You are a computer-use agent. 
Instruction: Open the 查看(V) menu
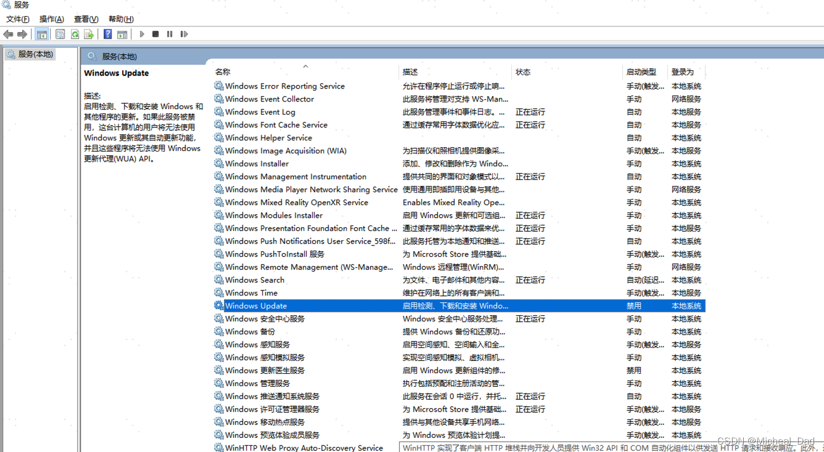pyautogui.click(x=86, y=19)
